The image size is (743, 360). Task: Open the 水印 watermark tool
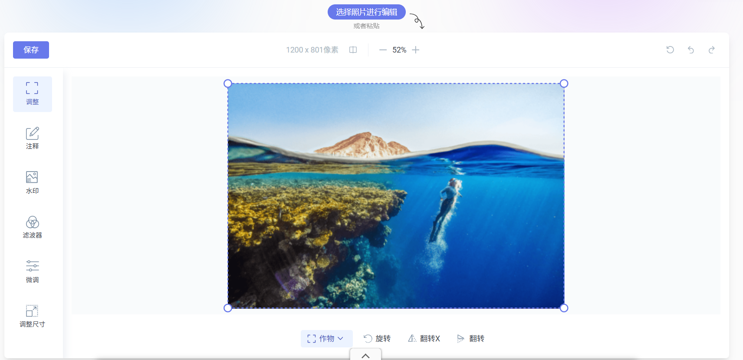pyautogui.click(x=33, y=183)
